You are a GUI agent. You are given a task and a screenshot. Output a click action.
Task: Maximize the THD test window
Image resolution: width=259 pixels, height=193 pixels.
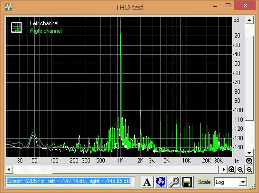pyautogui.click(x=228, y=5)
